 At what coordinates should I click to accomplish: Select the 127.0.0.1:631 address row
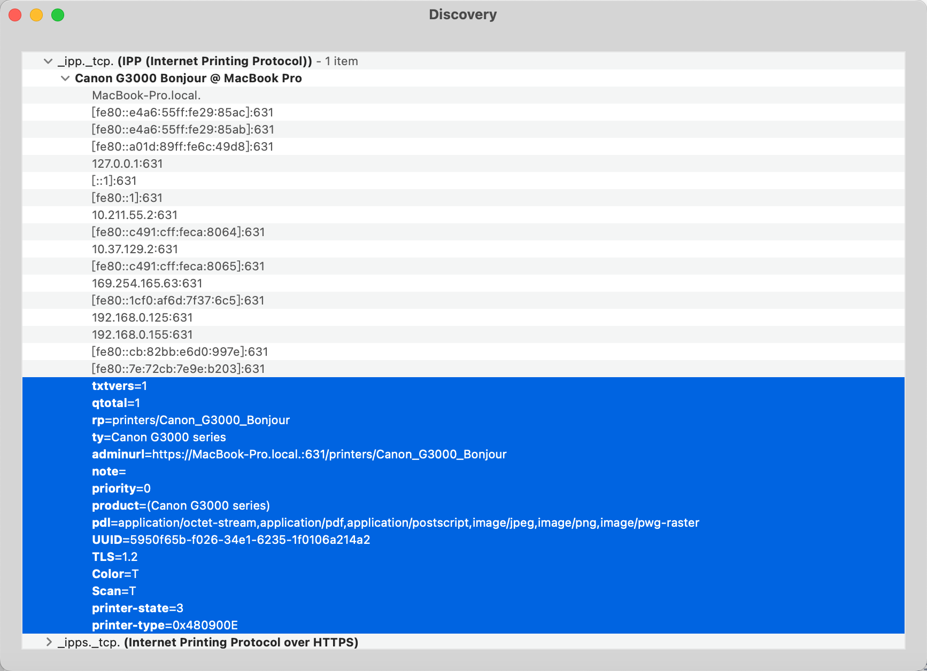tap(127, 164)
